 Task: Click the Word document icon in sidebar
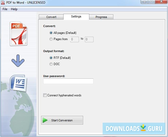click(18, 83)
